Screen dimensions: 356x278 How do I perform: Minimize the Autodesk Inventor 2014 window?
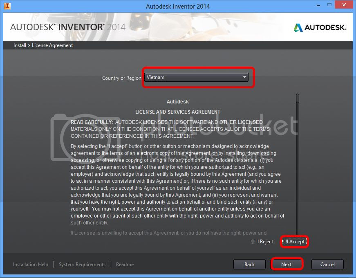pyautogui.click(x=318, y=5)
